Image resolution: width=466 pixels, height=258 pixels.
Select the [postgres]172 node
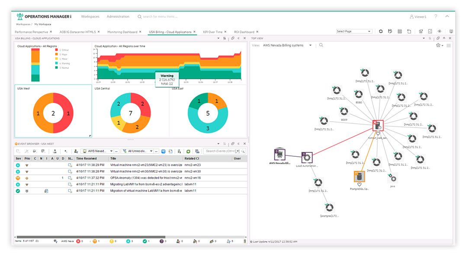click(329, 207)
